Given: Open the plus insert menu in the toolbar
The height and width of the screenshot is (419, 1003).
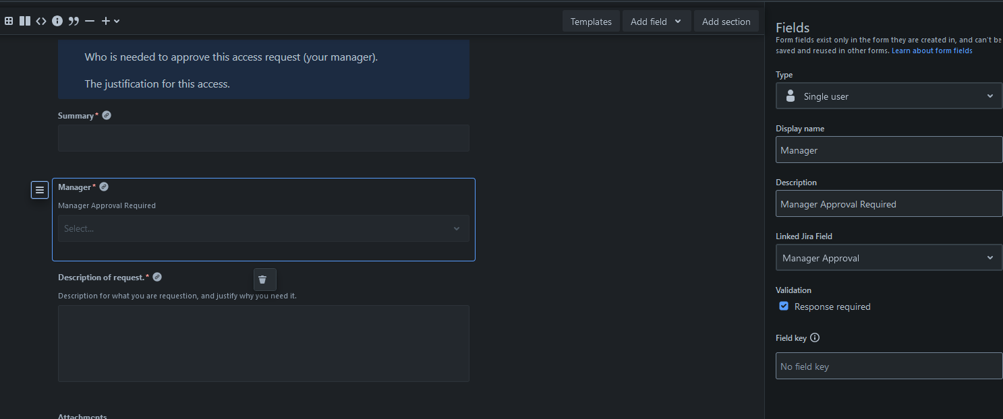Looking at the screenshot, I should (x=110, y=21).
